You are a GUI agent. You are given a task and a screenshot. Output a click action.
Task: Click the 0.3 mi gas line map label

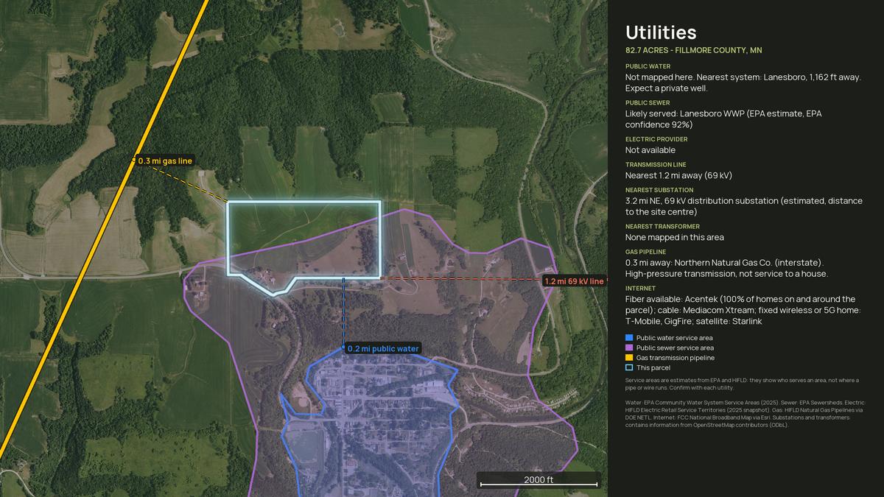pyautogui.click(x=165, y=161)
